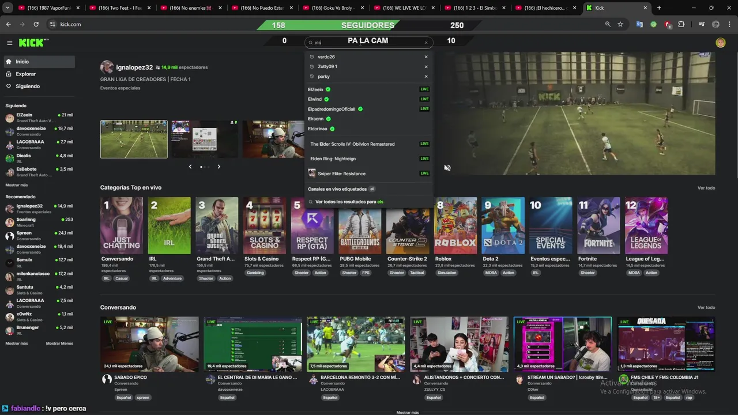This screenshot has height=415, width=738.
Task: Clear the Kick search field
Action: (426, 43)
